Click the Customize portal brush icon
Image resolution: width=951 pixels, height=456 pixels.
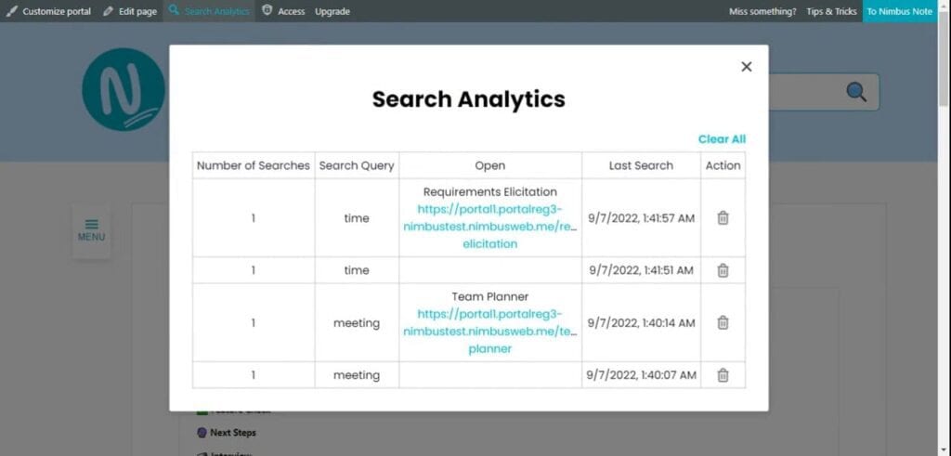click(x=11, y=11)
